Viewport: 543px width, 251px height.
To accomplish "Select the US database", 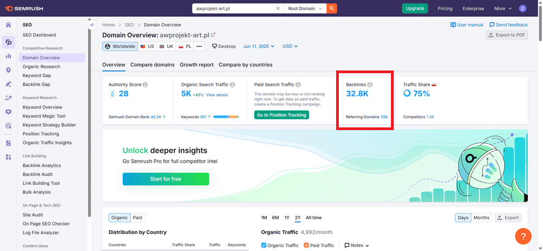I will pyautogui.click(x=147, y=46).
